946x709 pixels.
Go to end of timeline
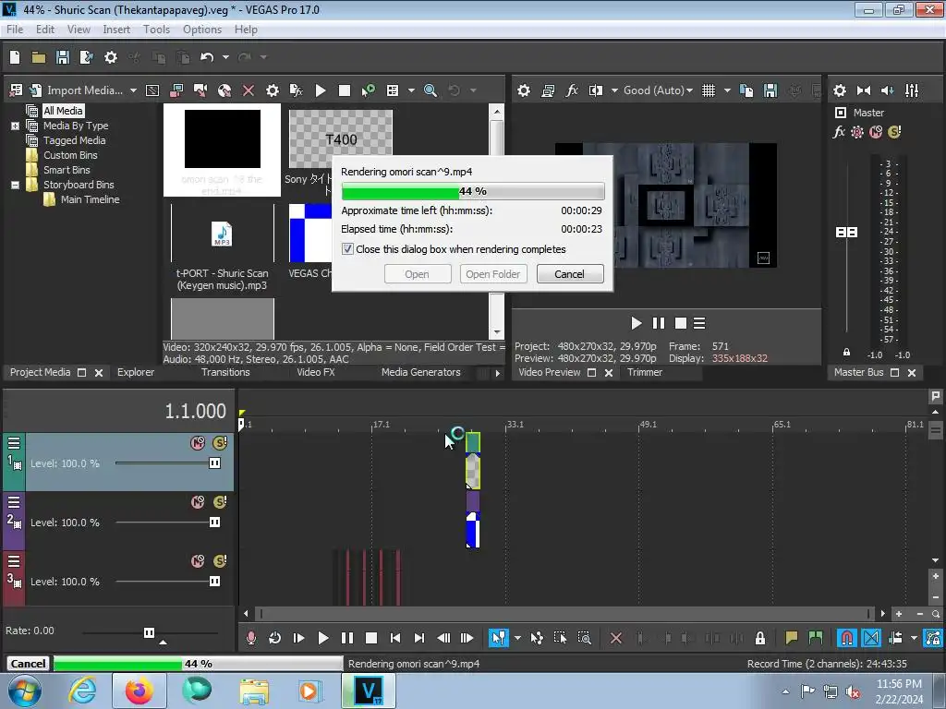coord(419,638)
